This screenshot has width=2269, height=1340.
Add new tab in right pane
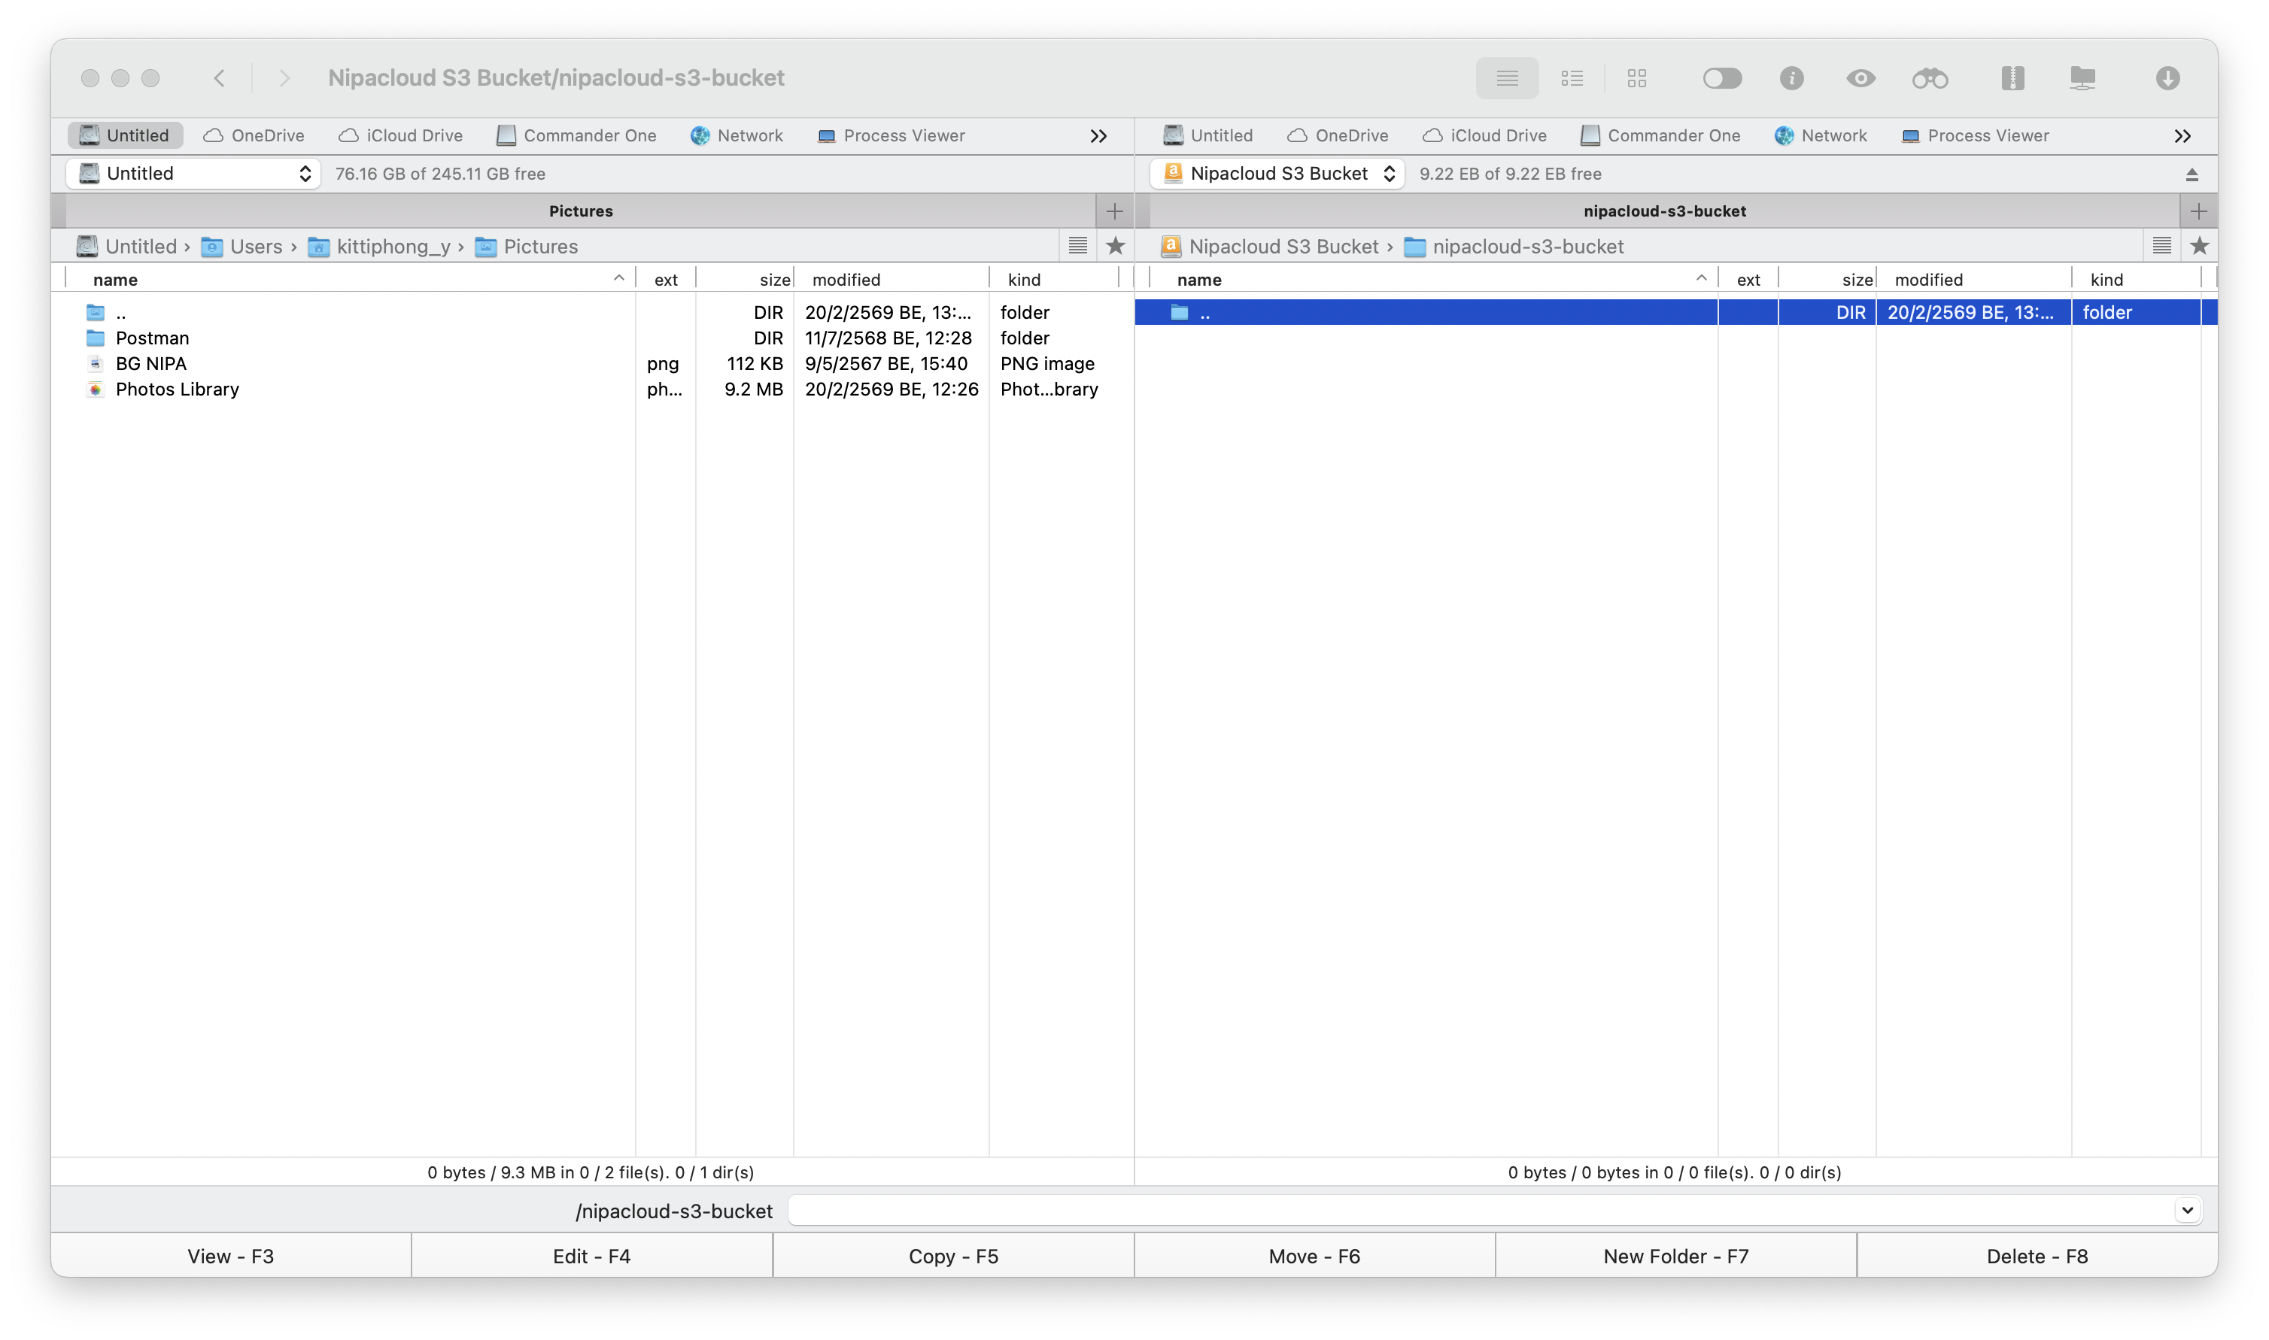coord(2198,211)
